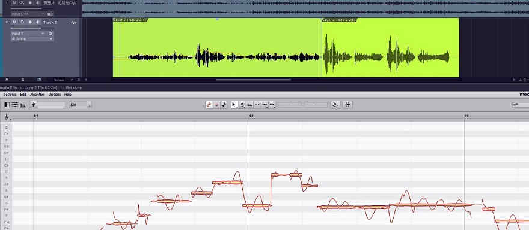This screenshot has width=529, height=230.
Task: Open the Algorithm menu
Action: [37, 95]
